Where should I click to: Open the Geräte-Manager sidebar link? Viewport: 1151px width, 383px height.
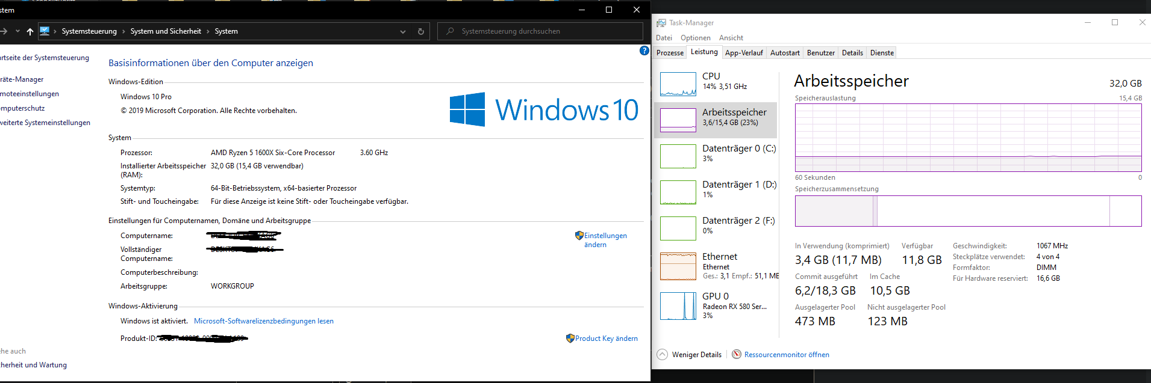click(22, 79)
